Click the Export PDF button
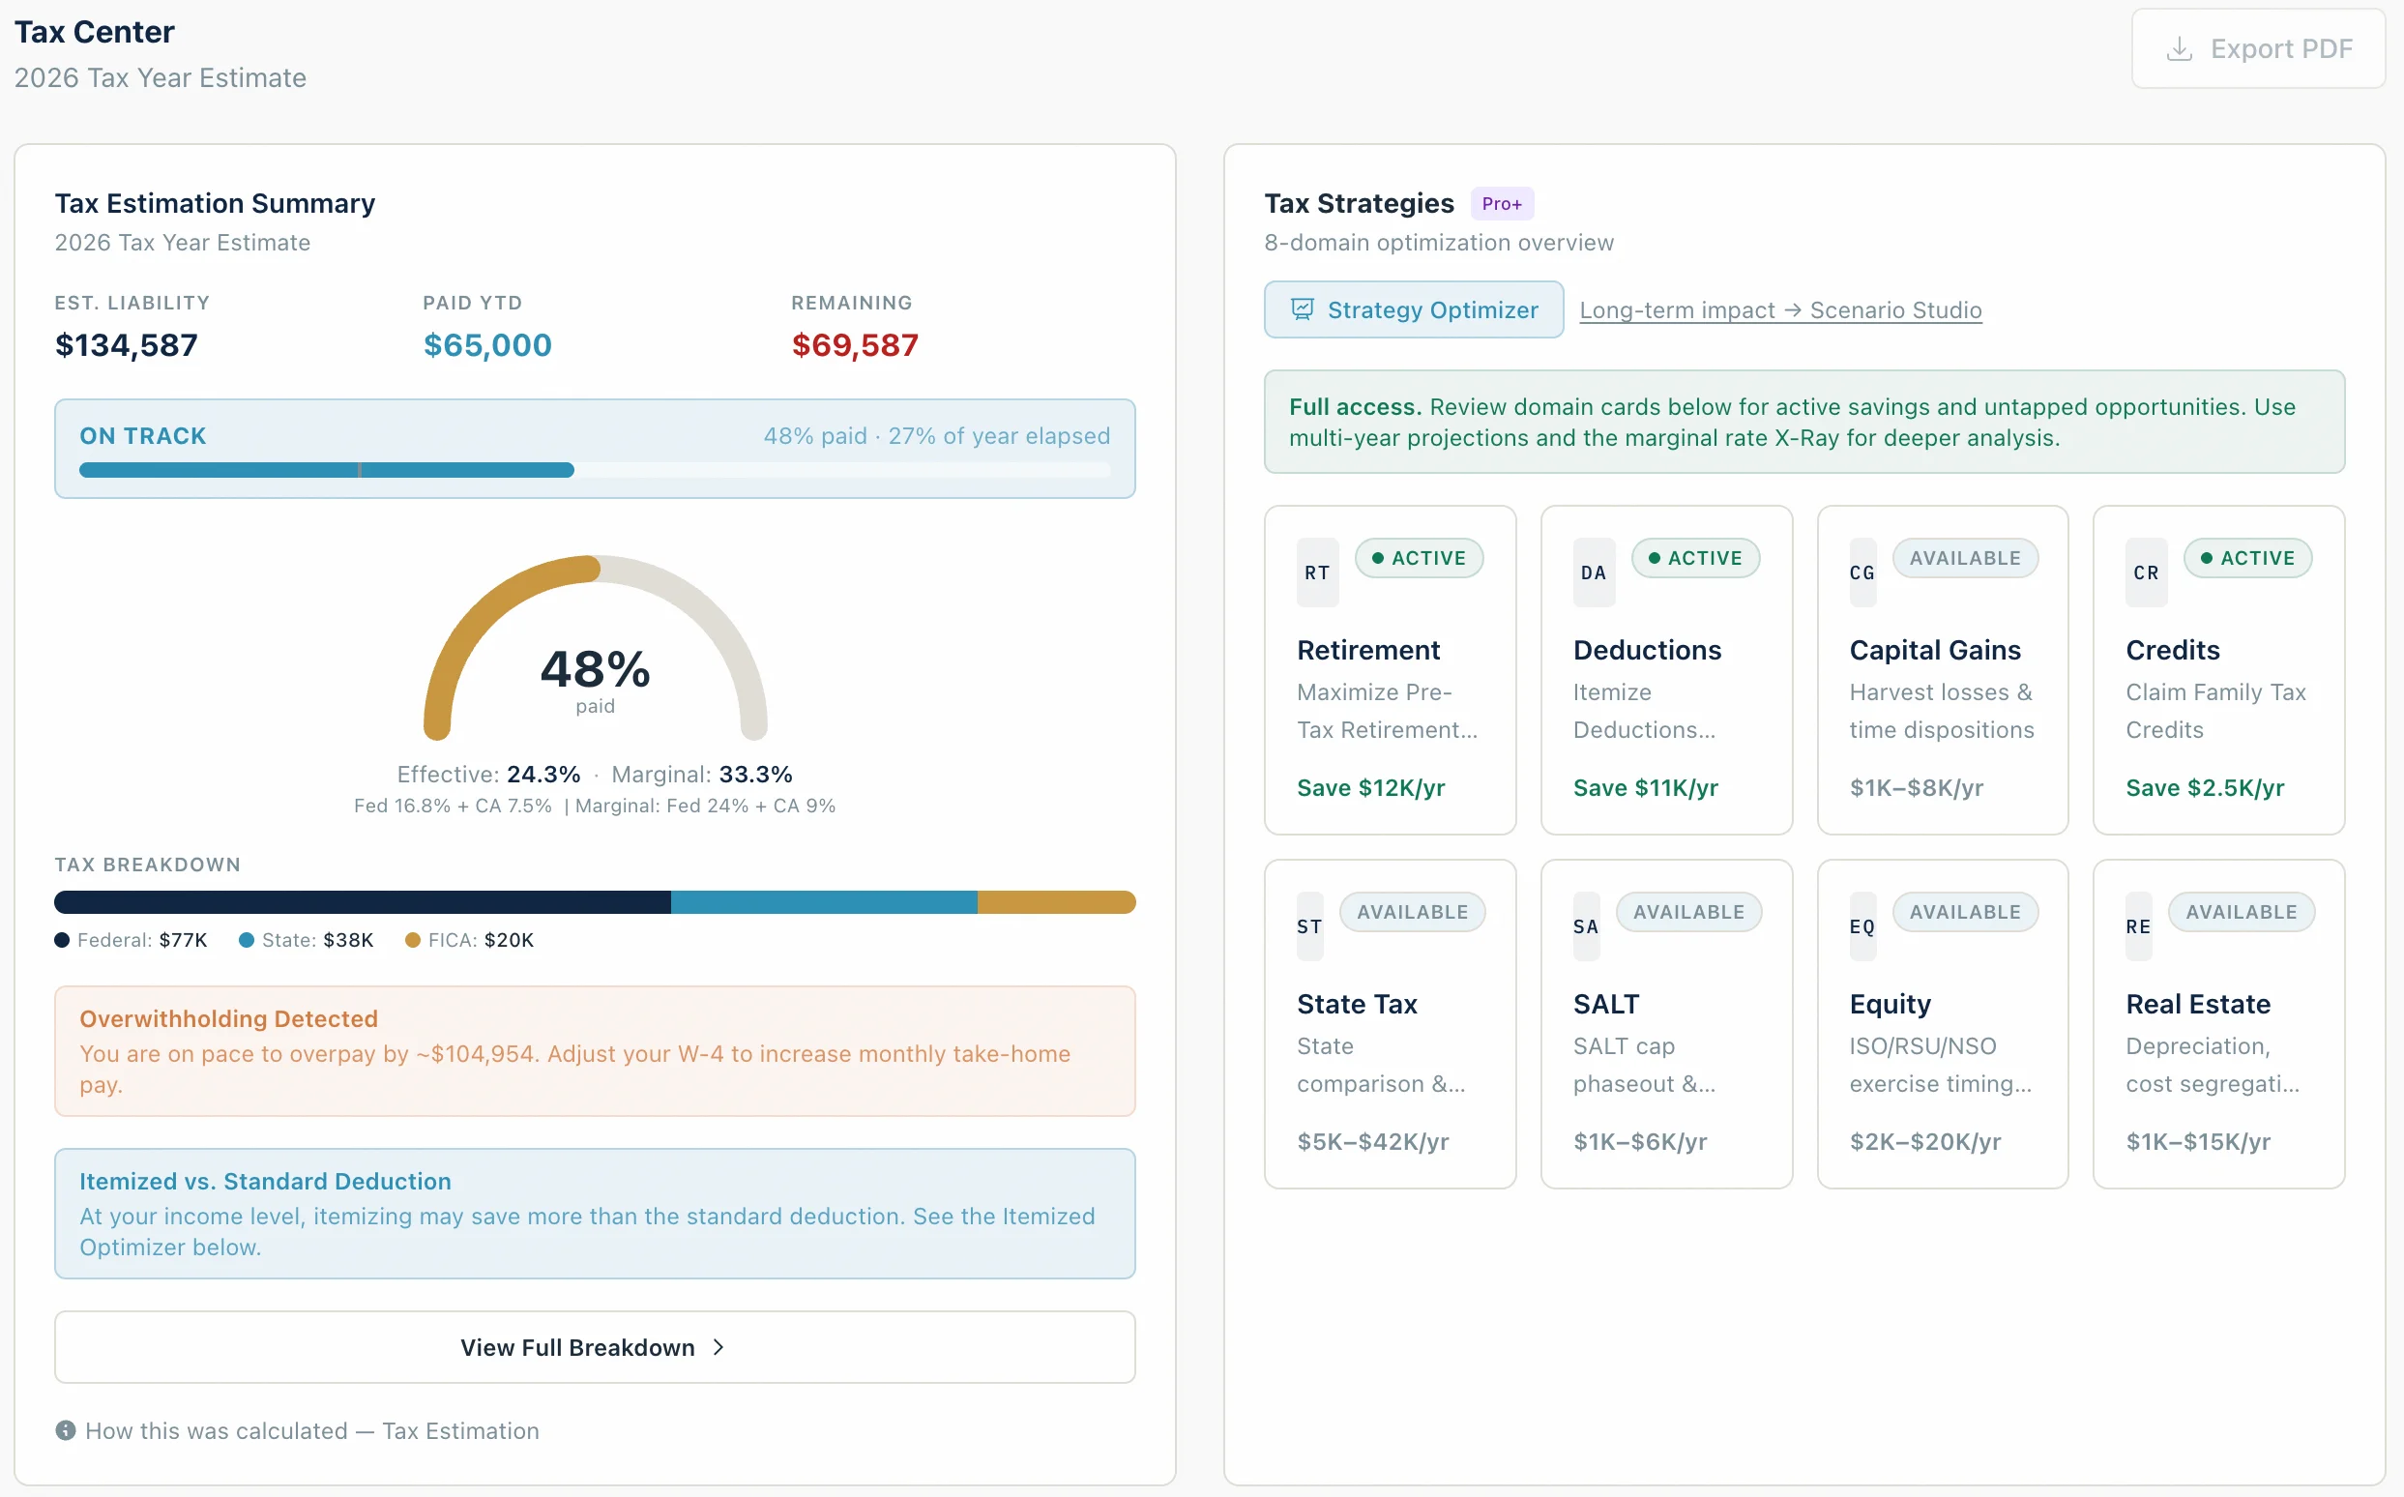 (x=2256, y=48)
